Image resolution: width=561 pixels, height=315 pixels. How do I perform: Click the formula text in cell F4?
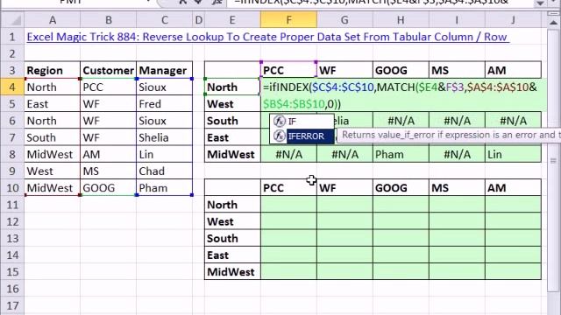(x=400, y=95)
